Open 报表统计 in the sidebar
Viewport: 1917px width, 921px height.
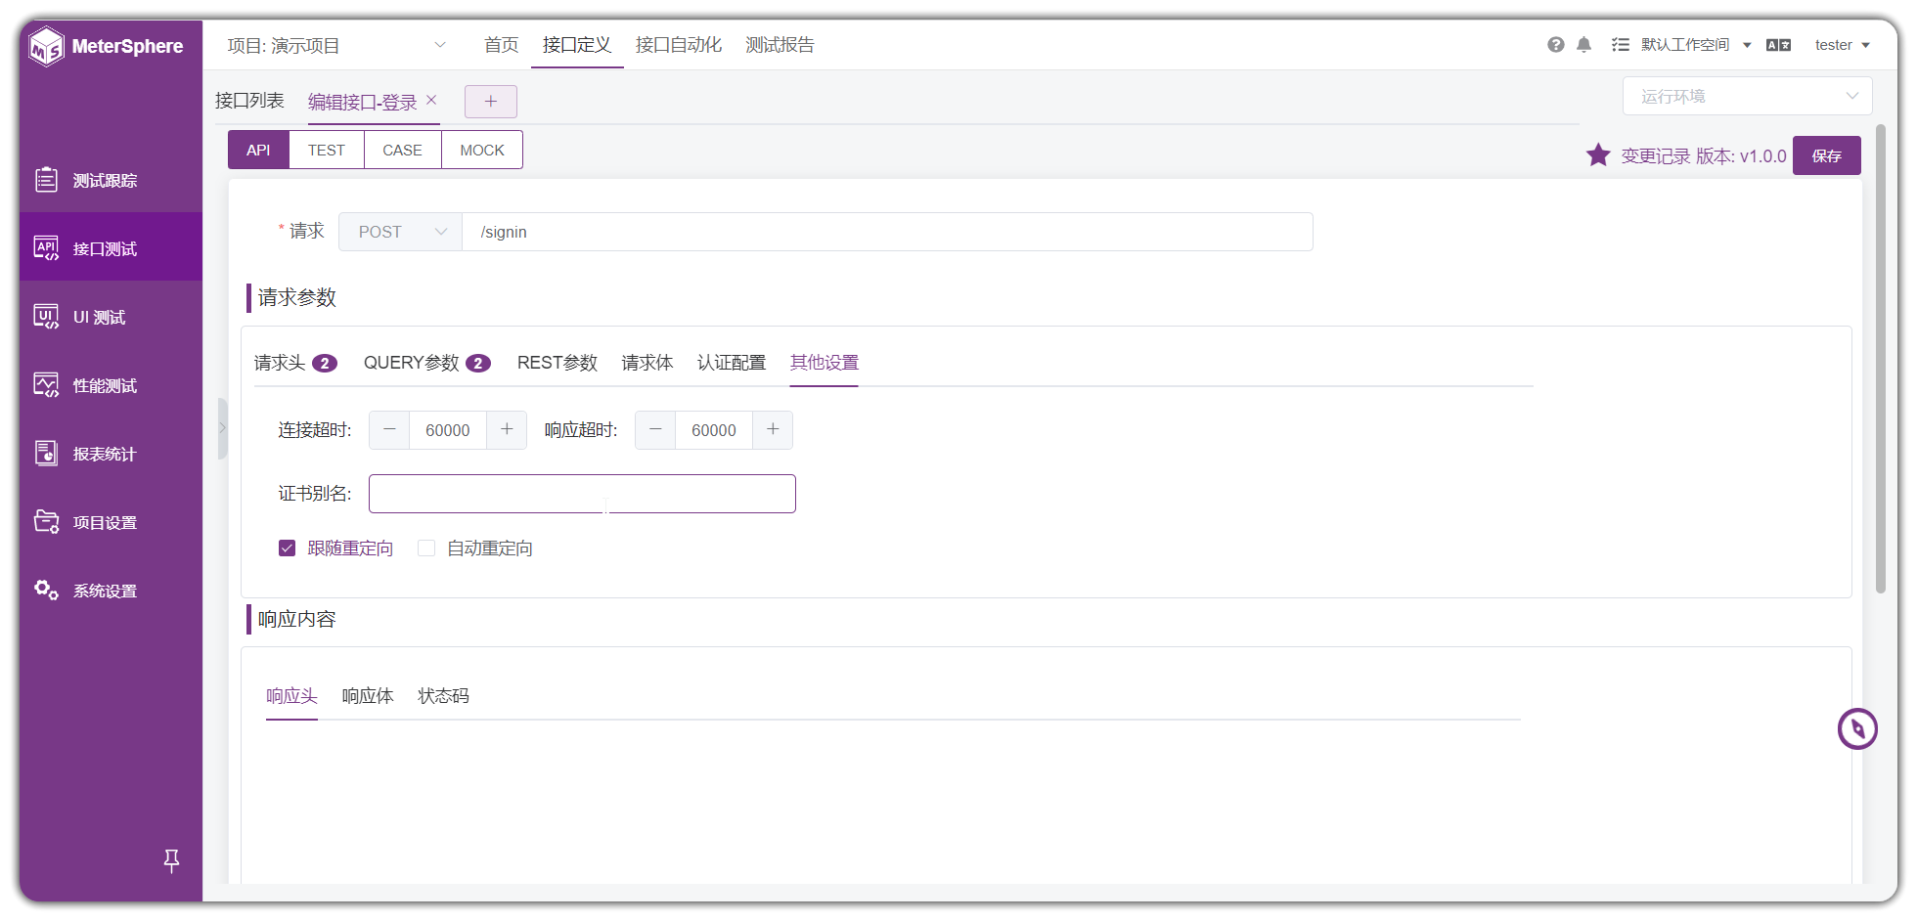[x=111, y=454]
